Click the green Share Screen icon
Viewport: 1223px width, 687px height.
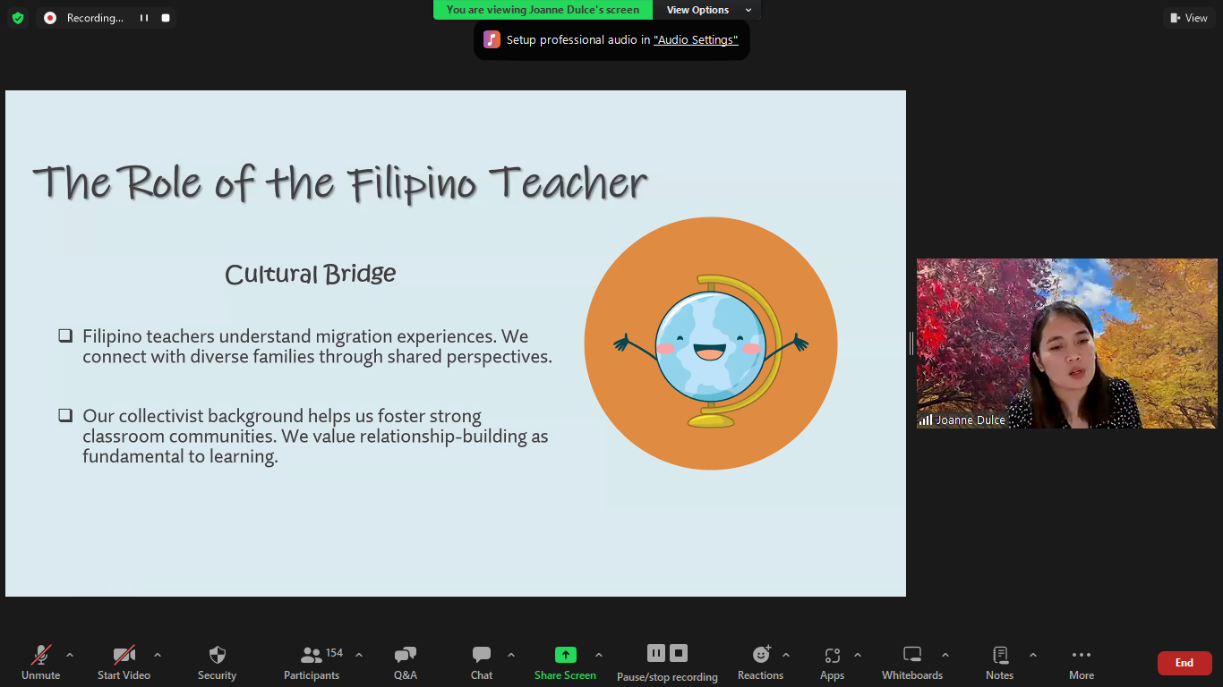pos(565,656)
